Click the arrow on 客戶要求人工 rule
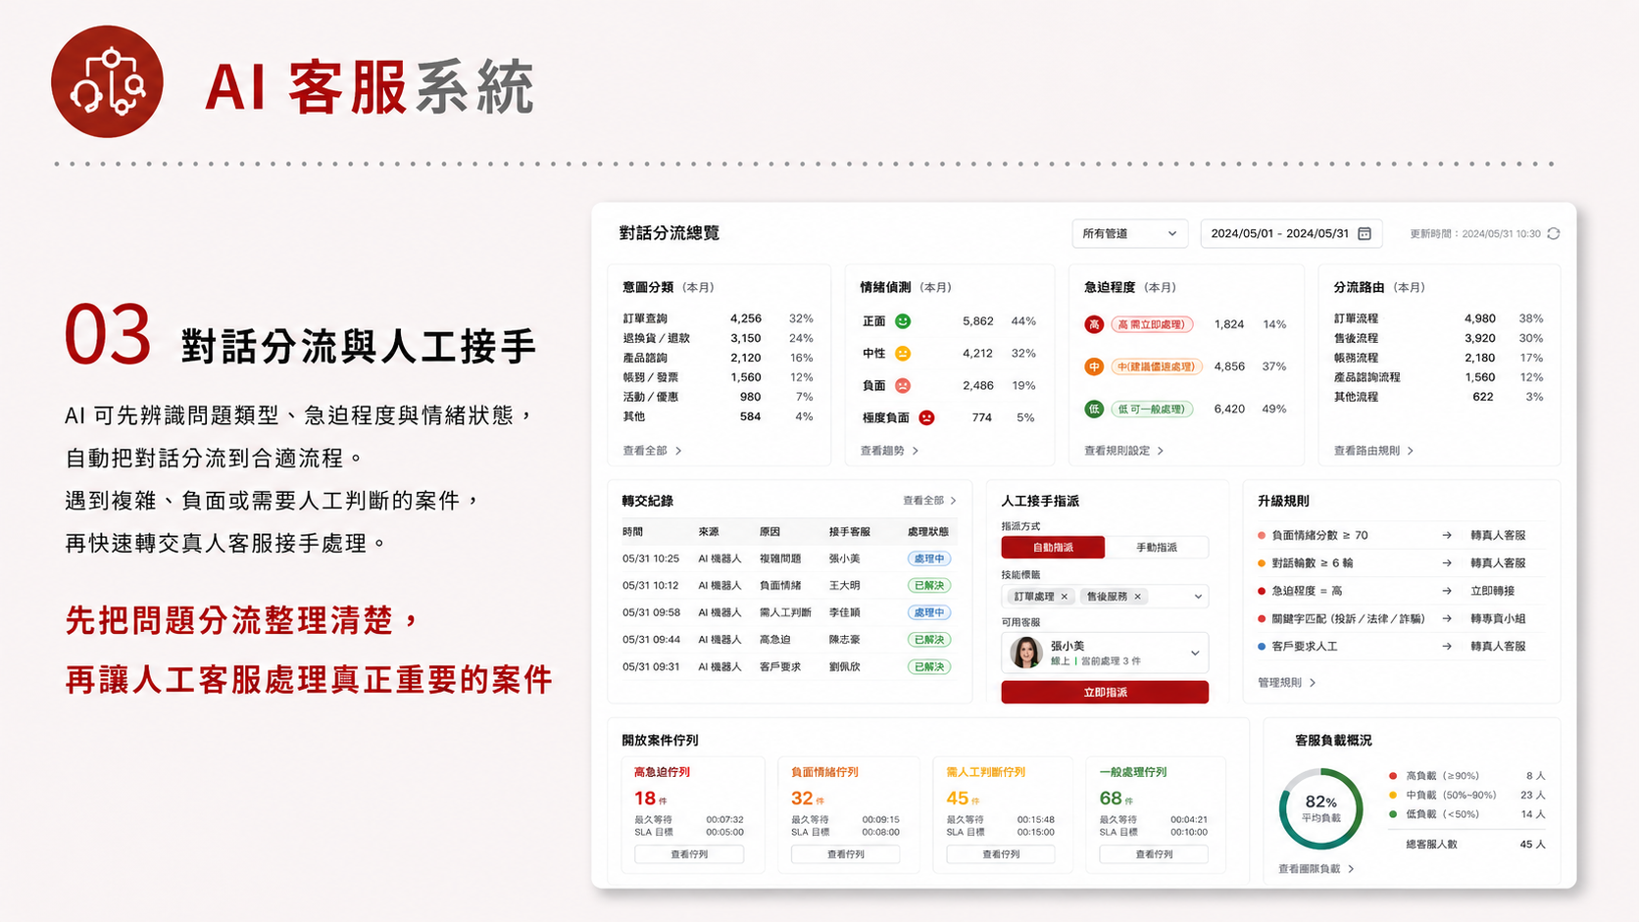The image size is (1639, 922). tap(1447, 647)
